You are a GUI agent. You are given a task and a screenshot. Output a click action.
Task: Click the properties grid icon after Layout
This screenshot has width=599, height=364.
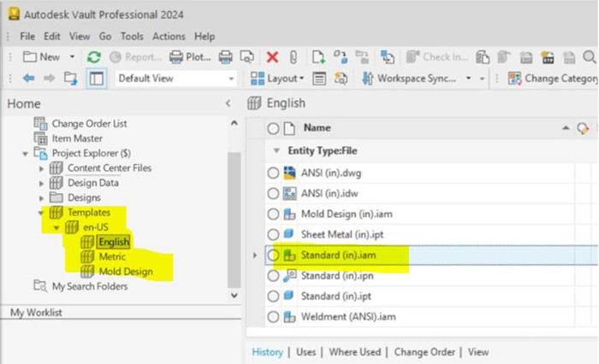coord(319,79)
